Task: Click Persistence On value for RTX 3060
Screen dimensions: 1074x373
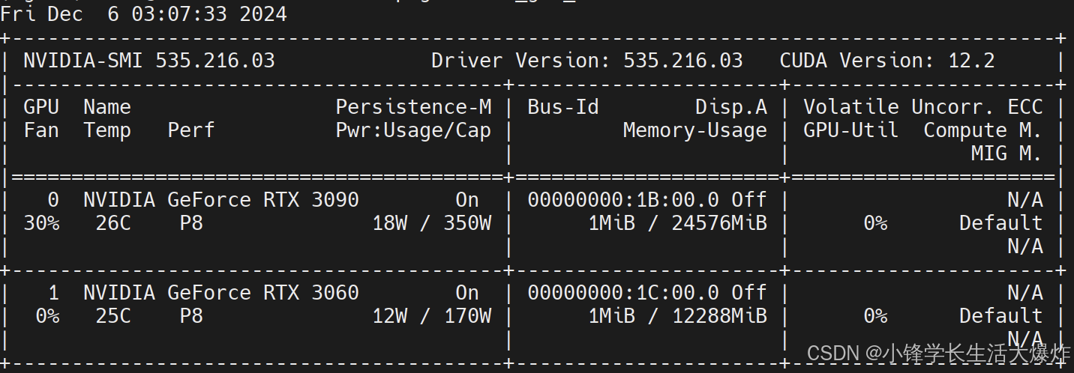Action: click(467, 293)
